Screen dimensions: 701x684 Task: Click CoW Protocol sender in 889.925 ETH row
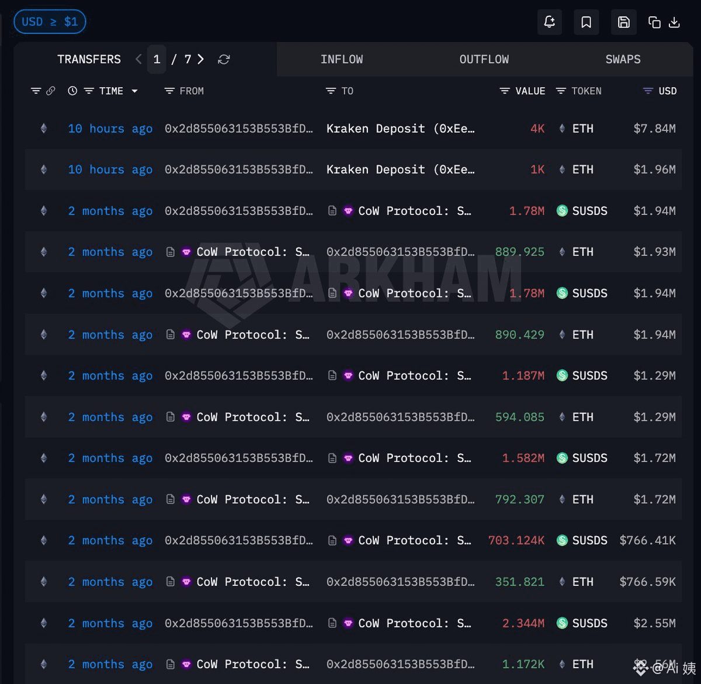tap(253, 252)
